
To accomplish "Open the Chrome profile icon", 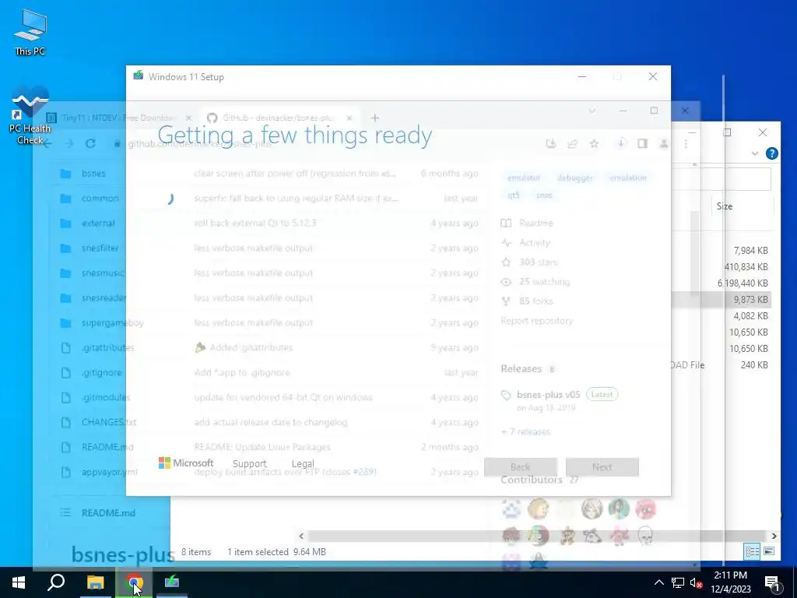I will [x=664, y=144].
